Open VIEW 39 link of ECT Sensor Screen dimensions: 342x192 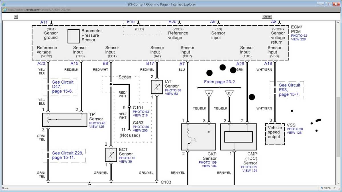tap(125, 162)
